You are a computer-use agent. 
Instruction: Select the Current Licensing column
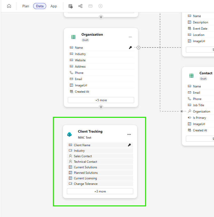click(100, 178)
